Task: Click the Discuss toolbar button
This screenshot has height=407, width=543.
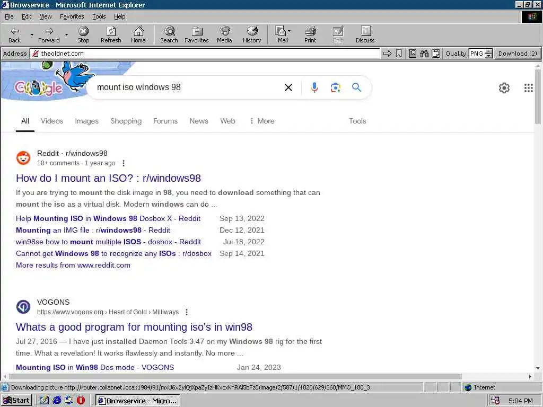Action: tap(365, 34)
